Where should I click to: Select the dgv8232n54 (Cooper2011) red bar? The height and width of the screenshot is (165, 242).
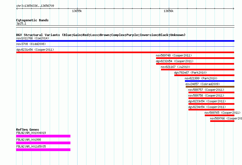195,64
